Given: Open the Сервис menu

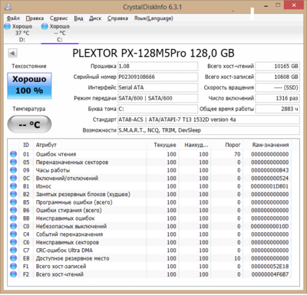Looking at the screenshot, I should coord(59,18).
